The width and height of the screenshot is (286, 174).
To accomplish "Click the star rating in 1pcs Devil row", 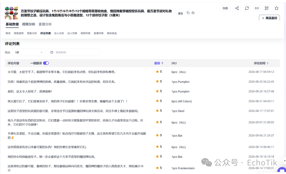I will (159, 111).
